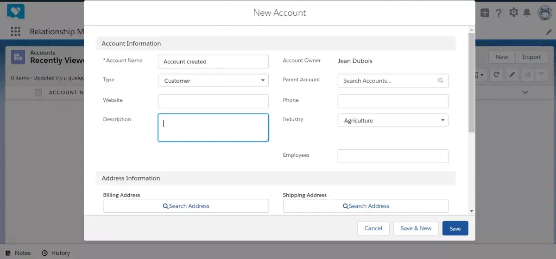This screenshot has width=556, height=259.
Task: Open the Industry dropdown showing Agriculture
Action: (x=393, y=120)
